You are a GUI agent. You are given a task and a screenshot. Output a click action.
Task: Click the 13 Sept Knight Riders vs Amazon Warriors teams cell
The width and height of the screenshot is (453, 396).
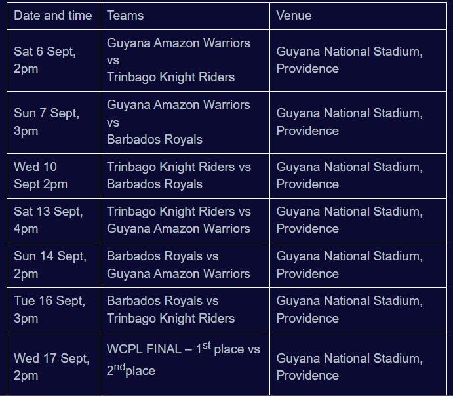point(185,220)
